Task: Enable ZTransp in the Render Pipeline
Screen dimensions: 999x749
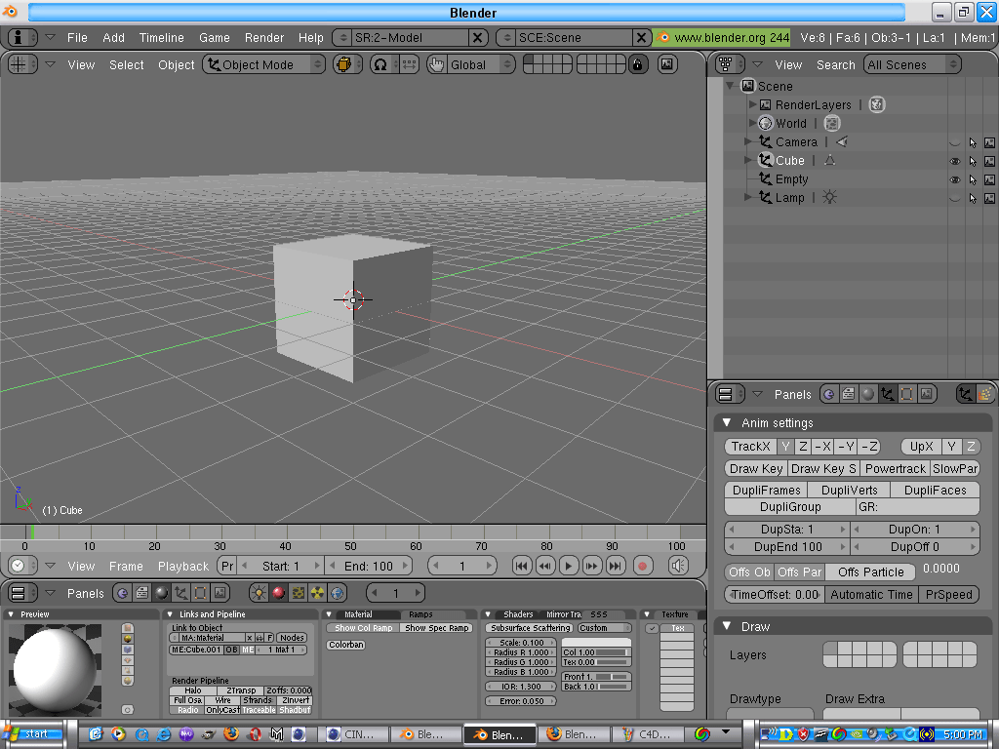Action: pos(241,690)
